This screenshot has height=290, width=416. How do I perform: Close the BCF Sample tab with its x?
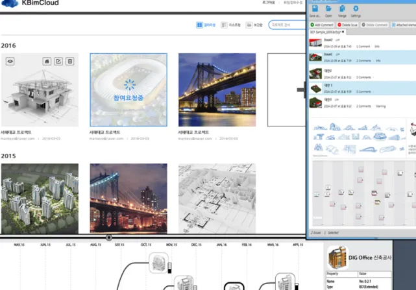tap(343, 32)
